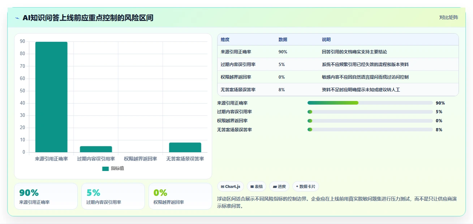Click the 过期内容误引用率 bar in chart

96,149
